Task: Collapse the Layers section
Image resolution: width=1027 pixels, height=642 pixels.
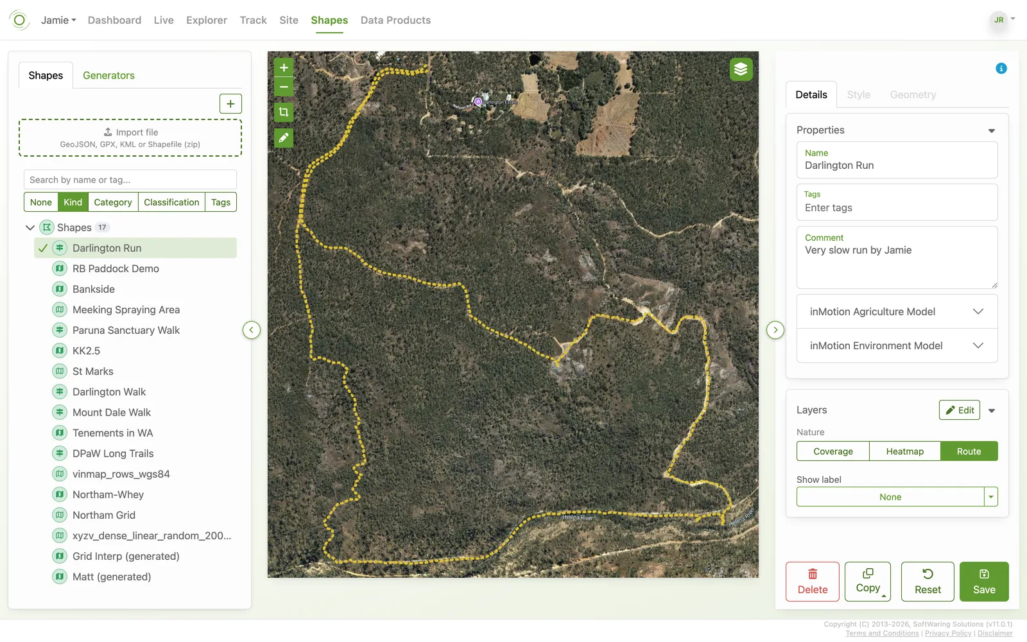Action: coord(992,410)
